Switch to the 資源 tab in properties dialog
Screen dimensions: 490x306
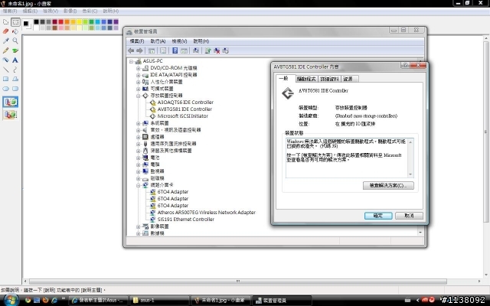(348, 79)
